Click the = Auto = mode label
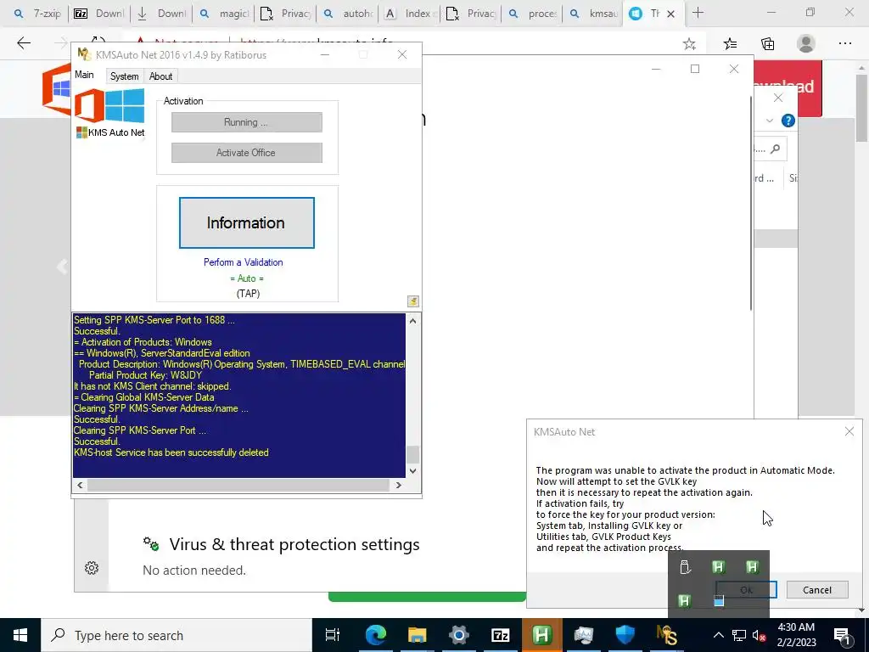 (x=247, y=278)
